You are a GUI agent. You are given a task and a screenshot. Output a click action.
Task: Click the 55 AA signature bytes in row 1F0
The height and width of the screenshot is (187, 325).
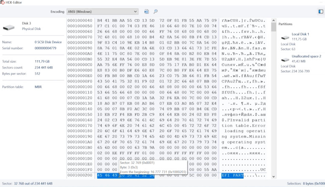point(210,169)
